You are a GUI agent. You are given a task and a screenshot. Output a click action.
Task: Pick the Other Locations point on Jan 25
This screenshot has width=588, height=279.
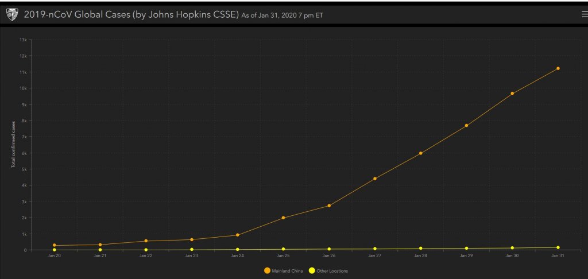(283, 249)
